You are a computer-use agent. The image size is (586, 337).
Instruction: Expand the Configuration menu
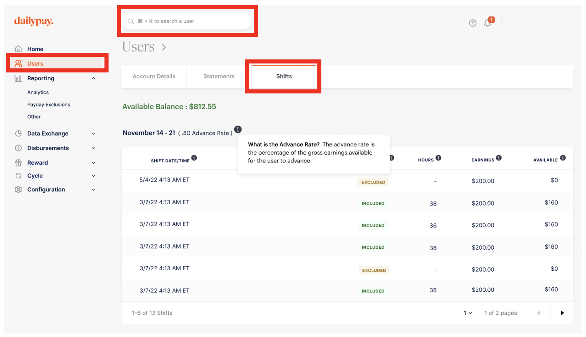point(93,190)
